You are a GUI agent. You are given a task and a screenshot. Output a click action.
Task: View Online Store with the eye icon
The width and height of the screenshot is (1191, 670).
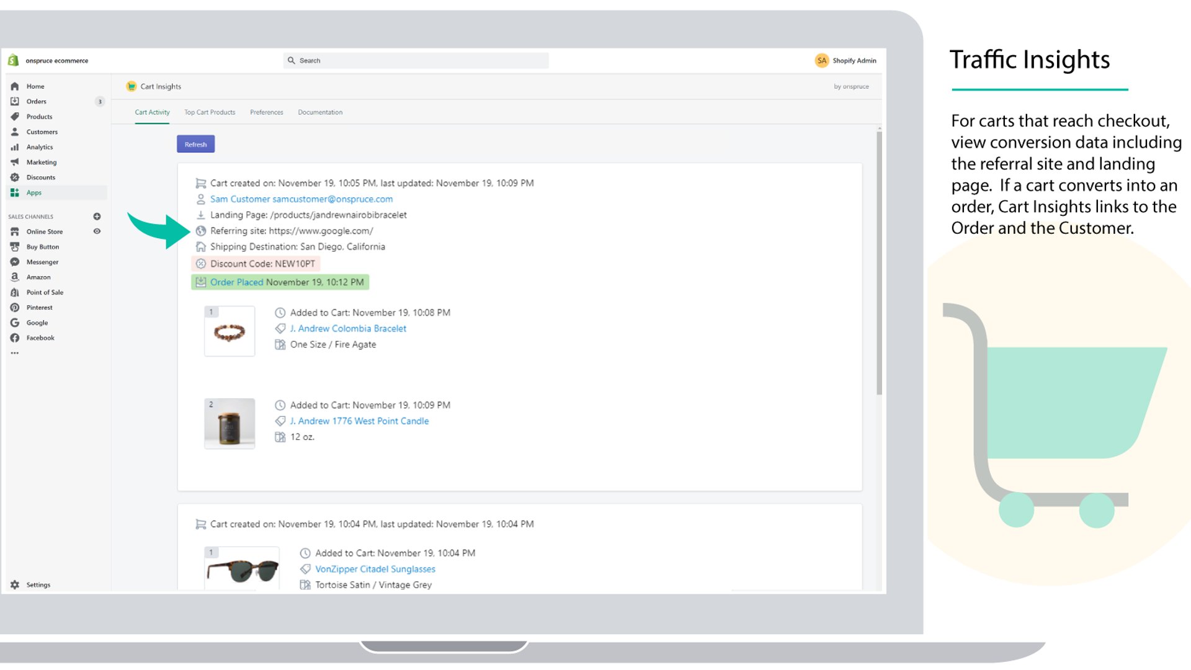[97, 231]
